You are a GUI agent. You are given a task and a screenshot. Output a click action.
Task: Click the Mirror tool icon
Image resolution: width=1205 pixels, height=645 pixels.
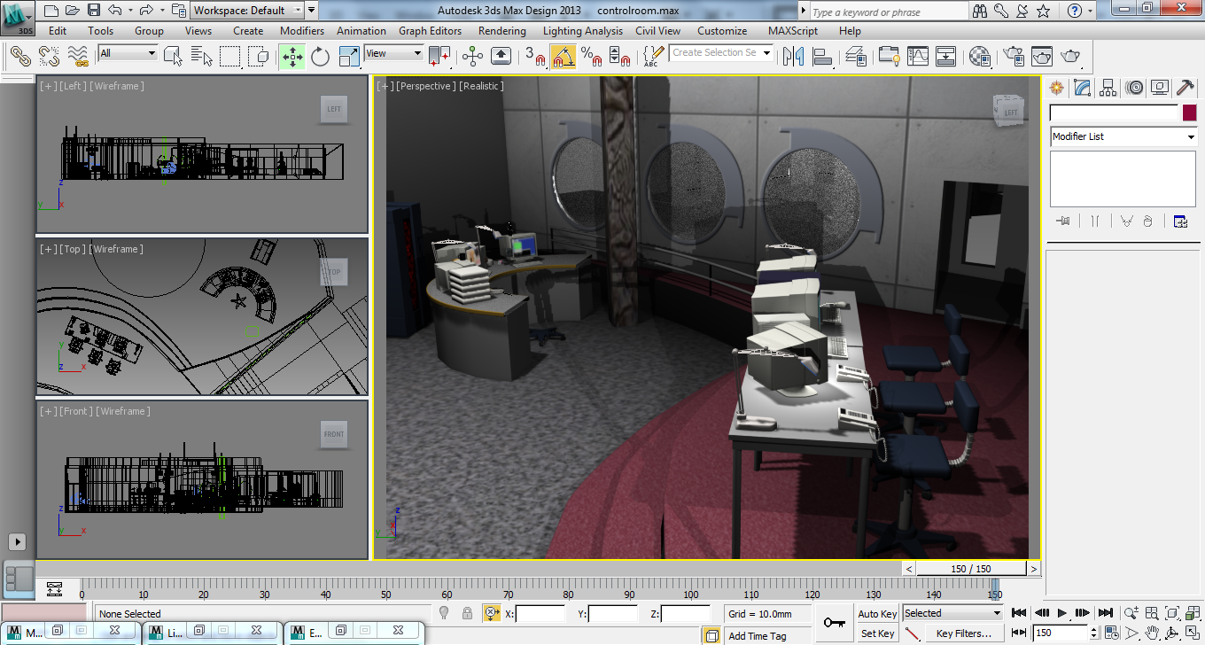click(x=793, y=57)
